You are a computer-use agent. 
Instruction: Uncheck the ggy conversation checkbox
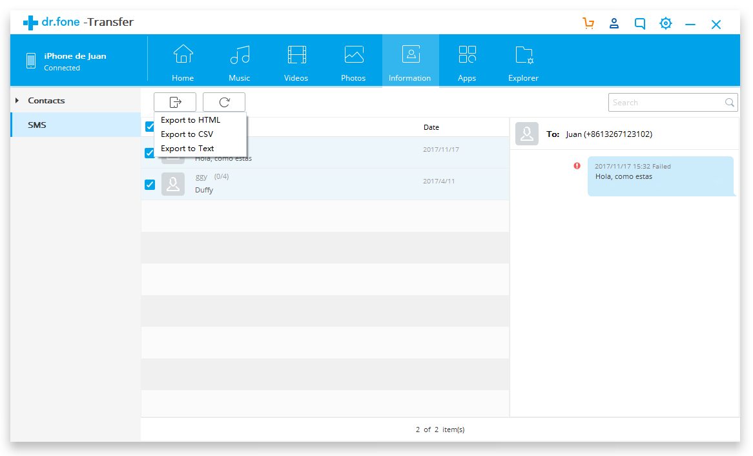pyautogui.click(x=150, y=185)
